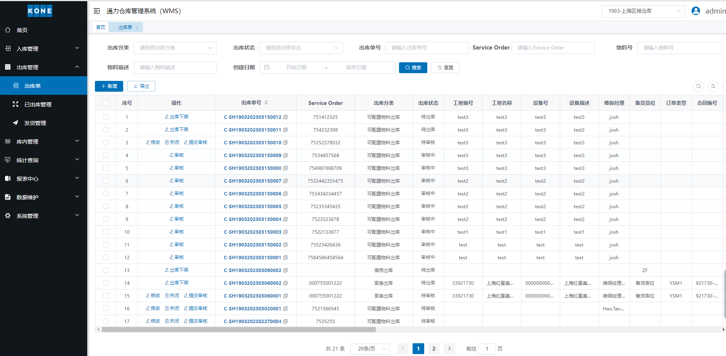Click the 入库管理 sidebar icon
The height and width of the screenshot is (356, 726).
pos(8,48)
